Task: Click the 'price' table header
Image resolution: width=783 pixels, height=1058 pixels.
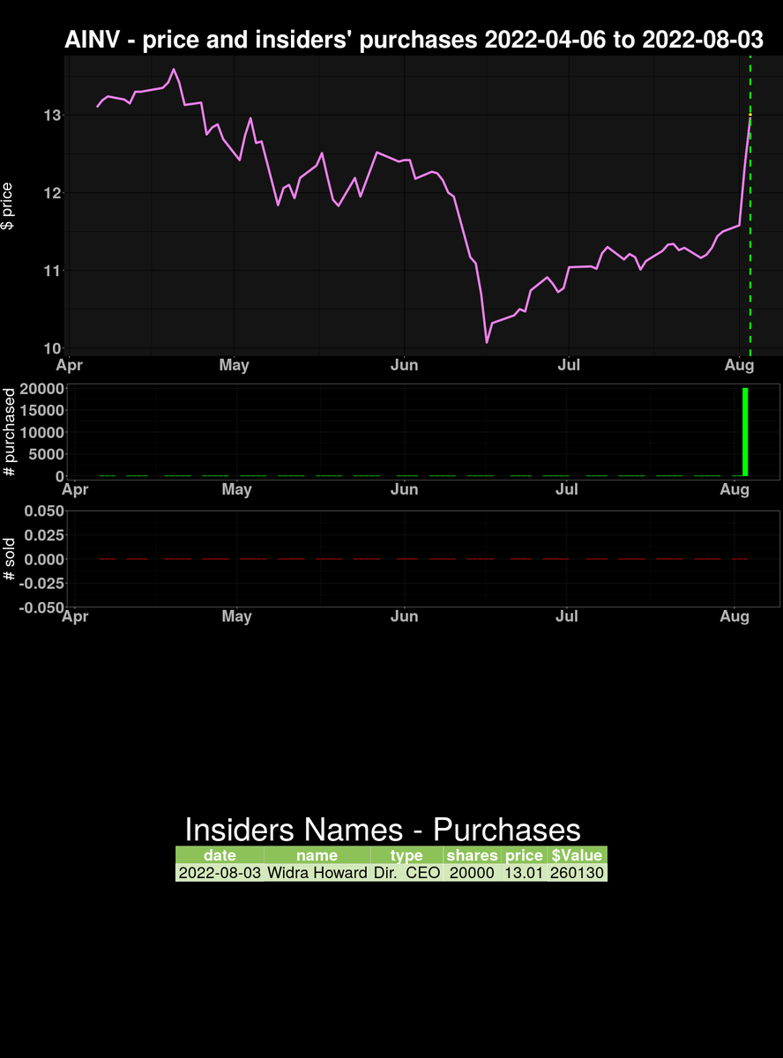Action: [x=524, y=855]
